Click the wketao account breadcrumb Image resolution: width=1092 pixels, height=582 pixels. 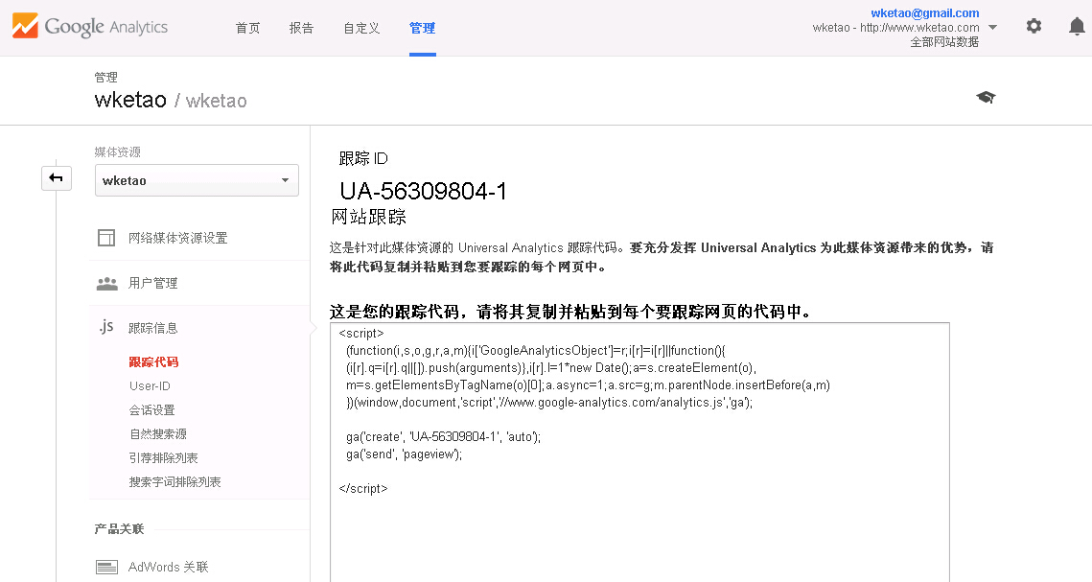(130, 101)
